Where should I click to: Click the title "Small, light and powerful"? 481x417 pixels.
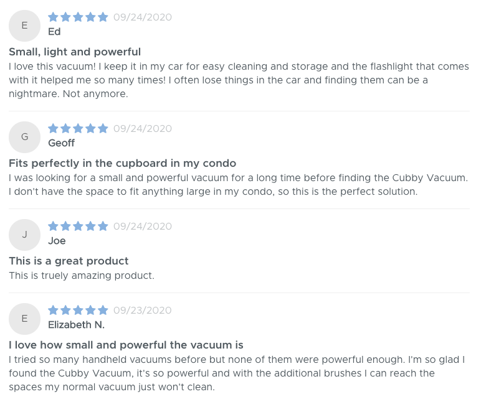pyautogui.click(x=75, y=52)
